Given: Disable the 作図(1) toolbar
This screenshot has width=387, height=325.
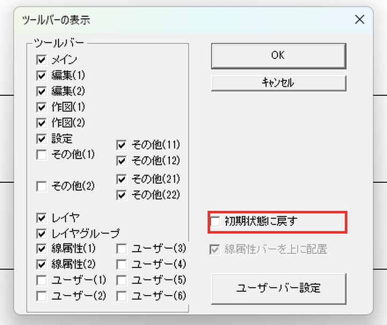Looking at the screenshot, I should tap(41, 107).
